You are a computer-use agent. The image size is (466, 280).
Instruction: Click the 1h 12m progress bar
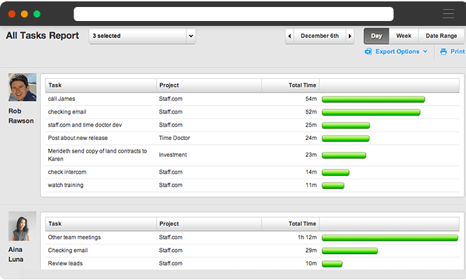[x=390, y=238]
